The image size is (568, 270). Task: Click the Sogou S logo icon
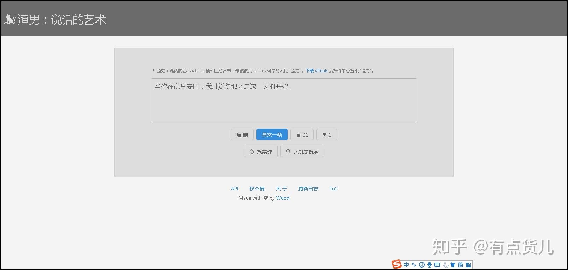(397, 264)
